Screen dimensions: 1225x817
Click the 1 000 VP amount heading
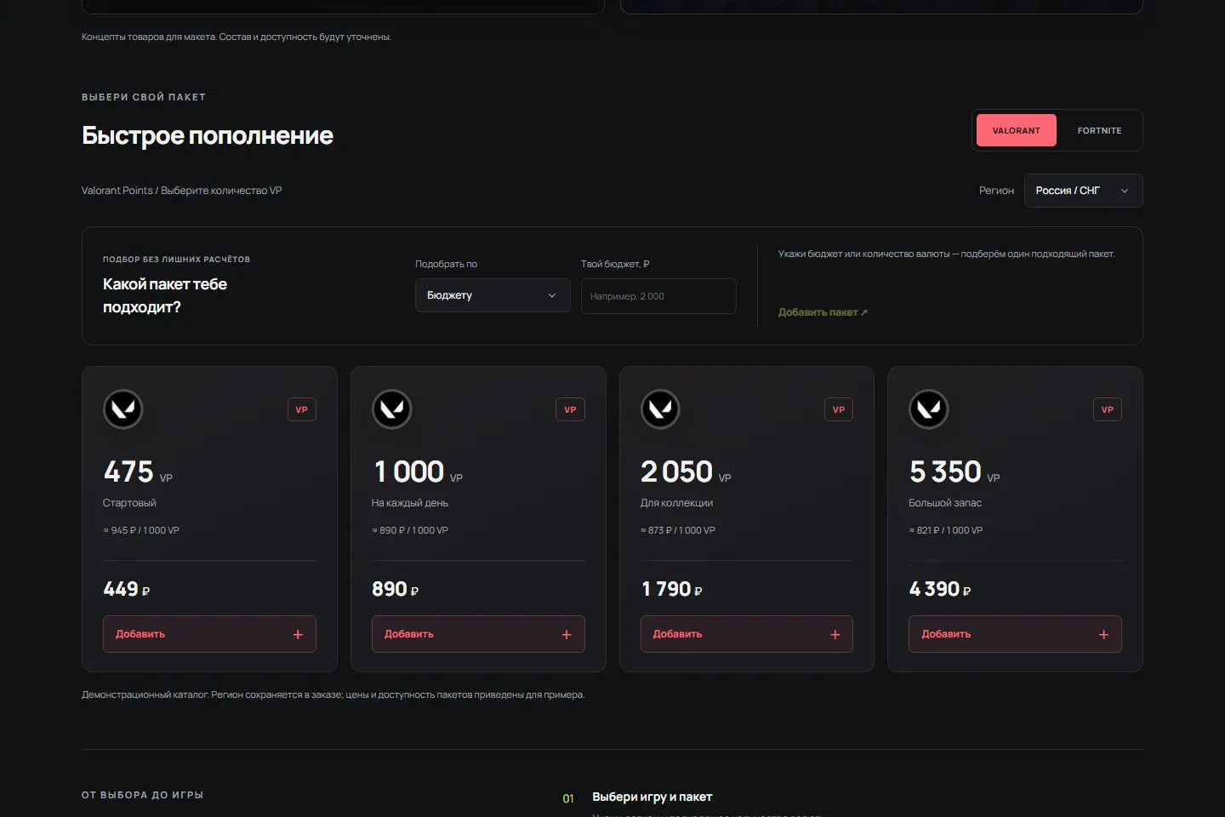click(x=418, y=471)
